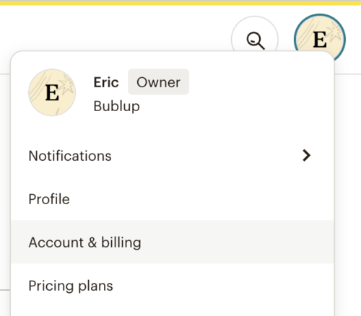Go to Pricing plans
This screenshot has width=361, height=316.
coord(173,286)
